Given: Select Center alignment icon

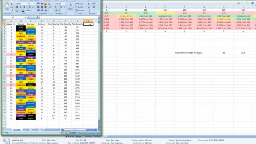Looking at the screenshot, I should (42, 7).
